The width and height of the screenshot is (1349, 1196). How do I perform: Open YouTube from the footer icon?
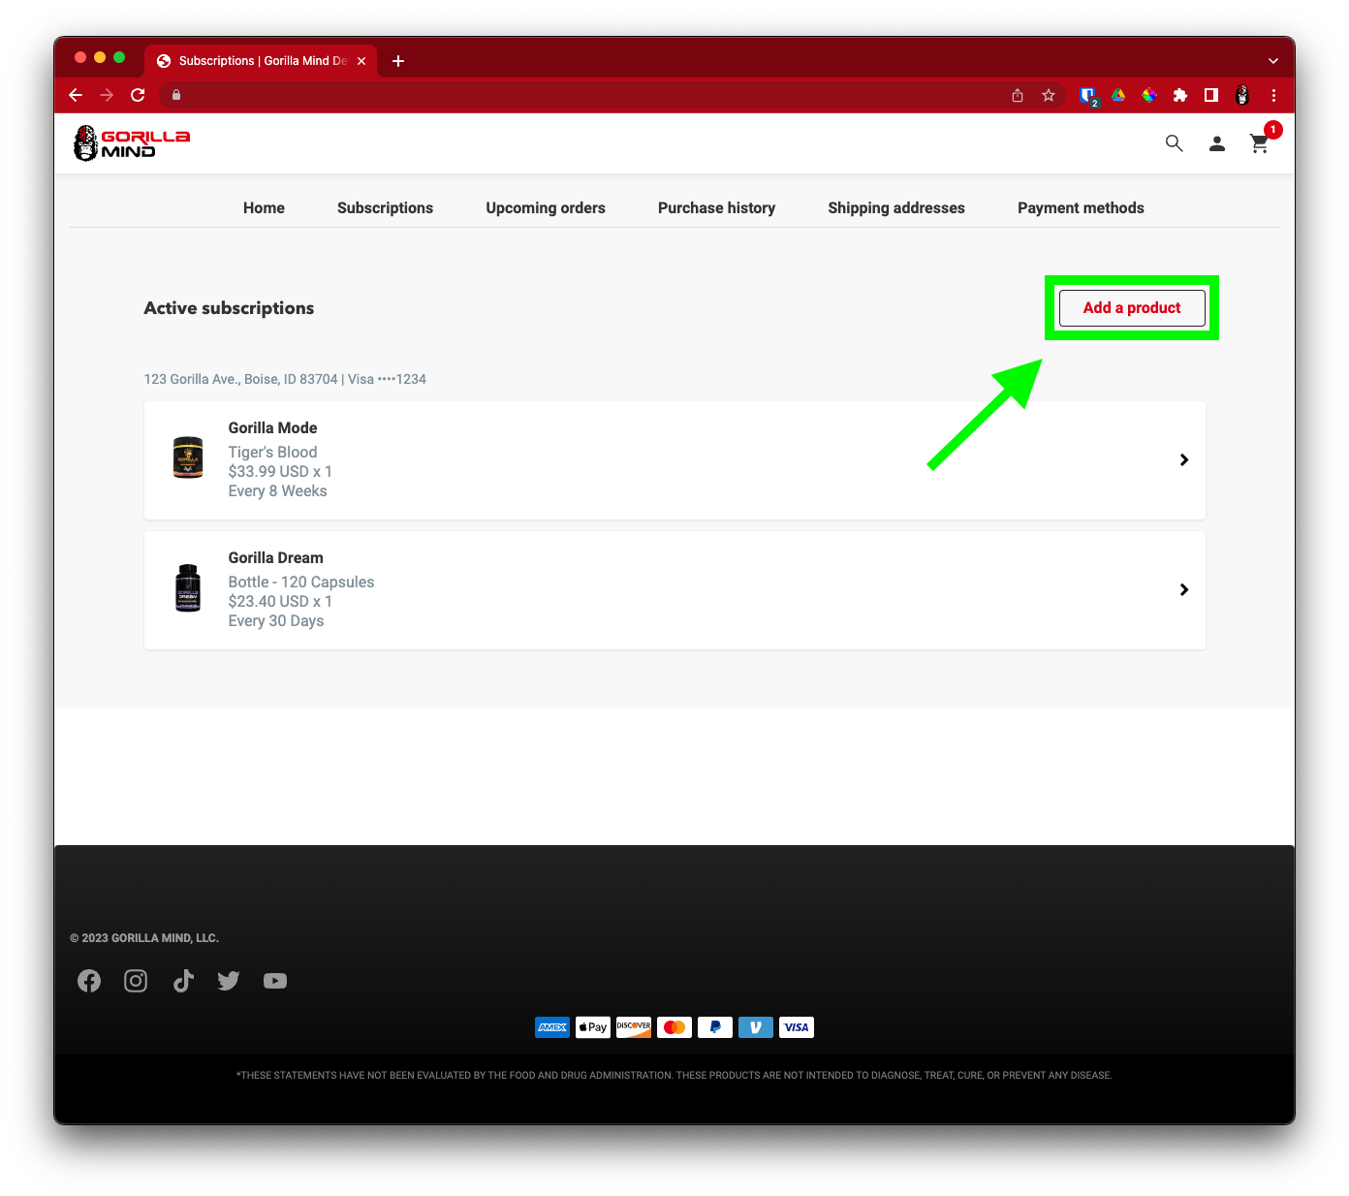point(275,981)
